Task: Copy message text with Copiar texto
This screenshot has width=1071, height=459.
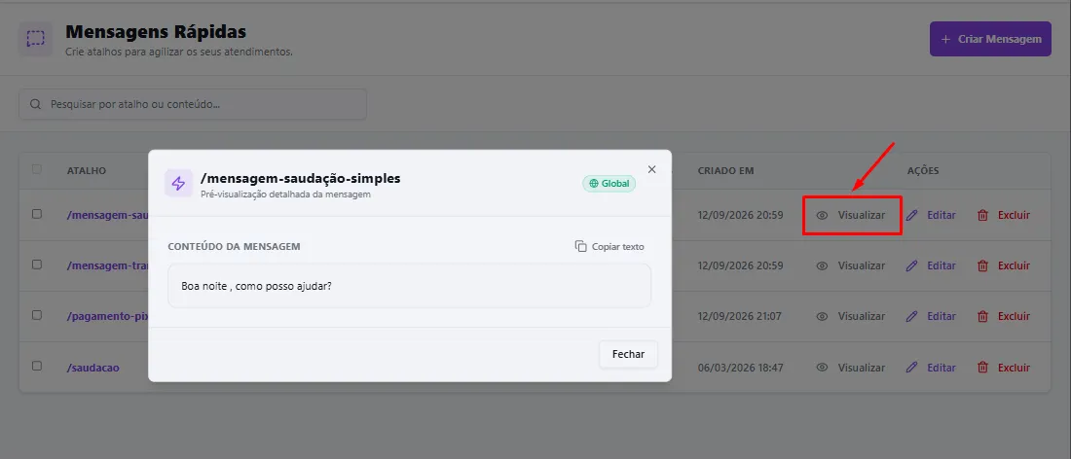Action: point(609,246)
